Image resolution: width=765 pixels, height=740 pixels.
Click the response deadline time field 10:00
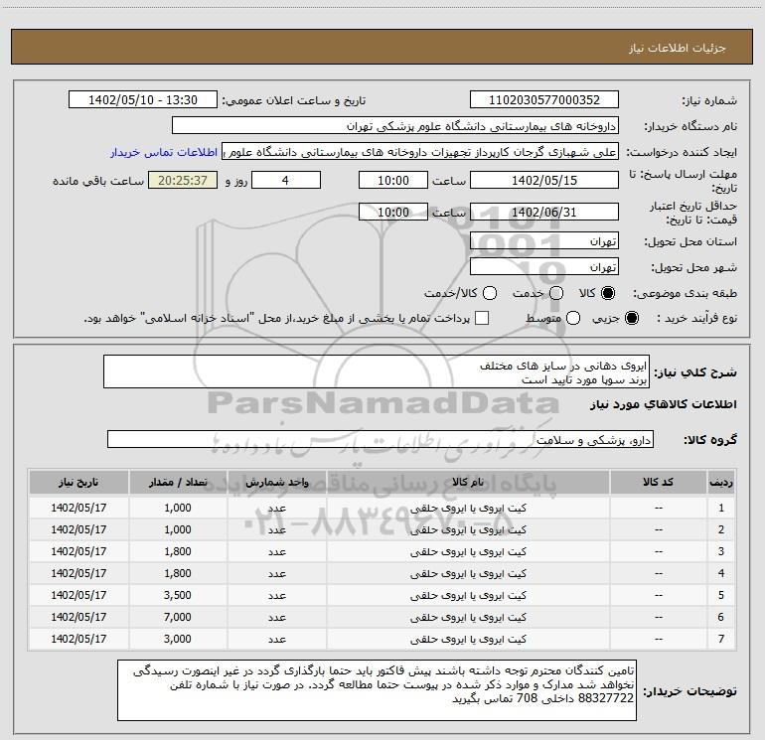click(393, 180)
